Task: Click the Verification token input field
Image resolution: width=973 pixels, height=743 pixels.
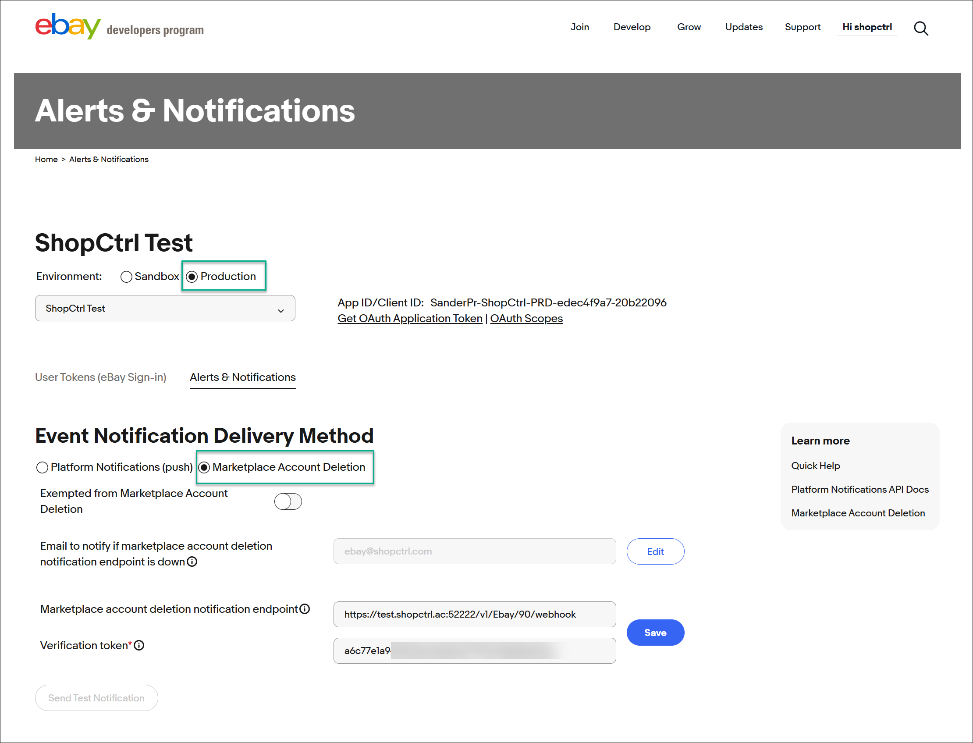Action: (474, 651)
